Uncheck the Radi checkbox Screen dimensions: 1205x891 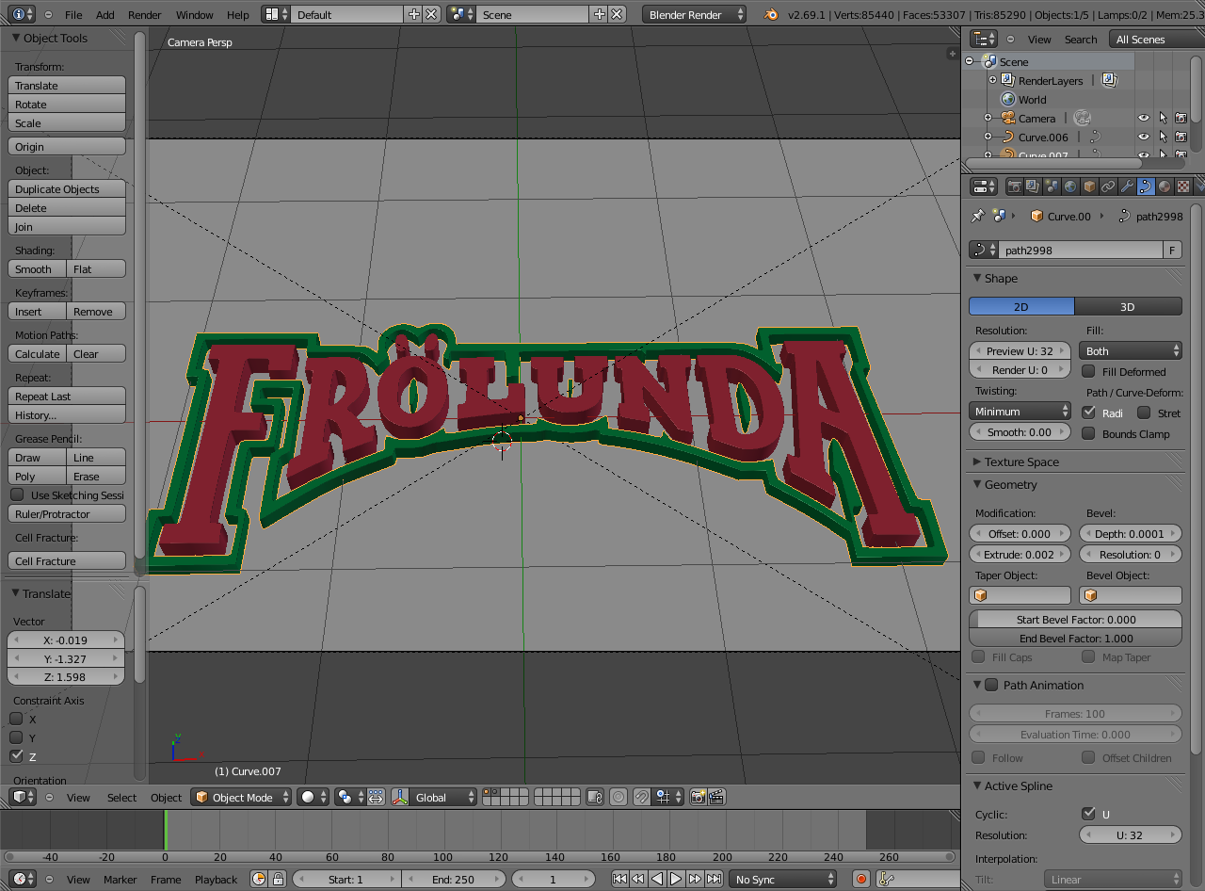tap(1088, 413)
